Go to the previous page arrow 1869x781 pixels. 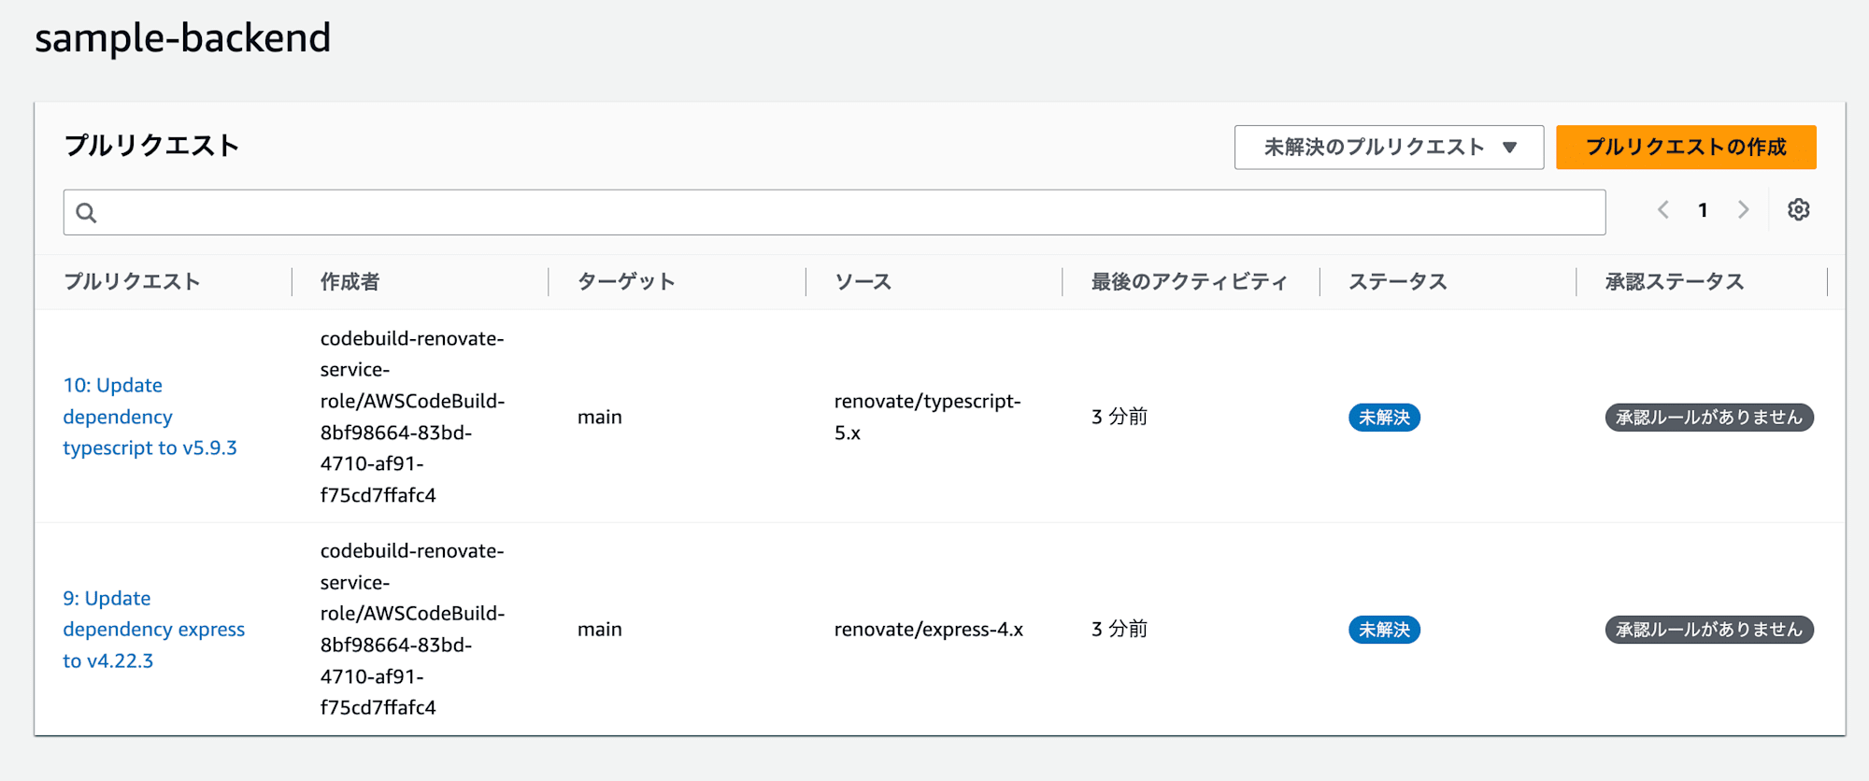click(x=1663, y=210)
